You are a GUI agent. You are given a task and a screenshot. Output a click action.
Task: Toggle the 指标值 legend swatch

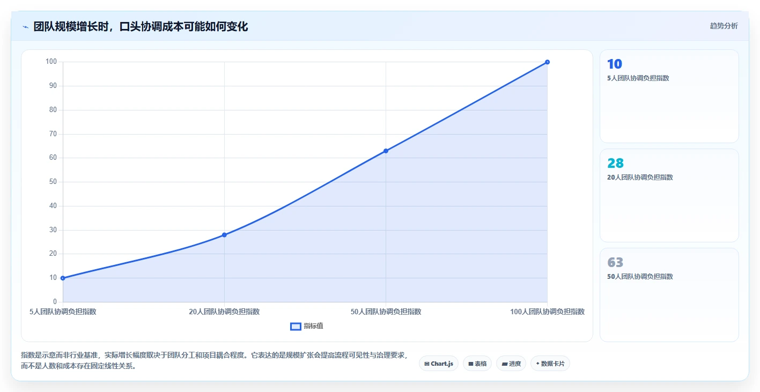(x=296, y=326)
